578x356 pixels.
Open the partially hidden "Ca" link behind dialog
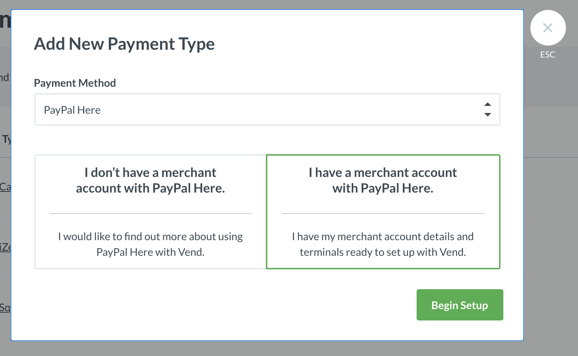[x=5, y=187]
